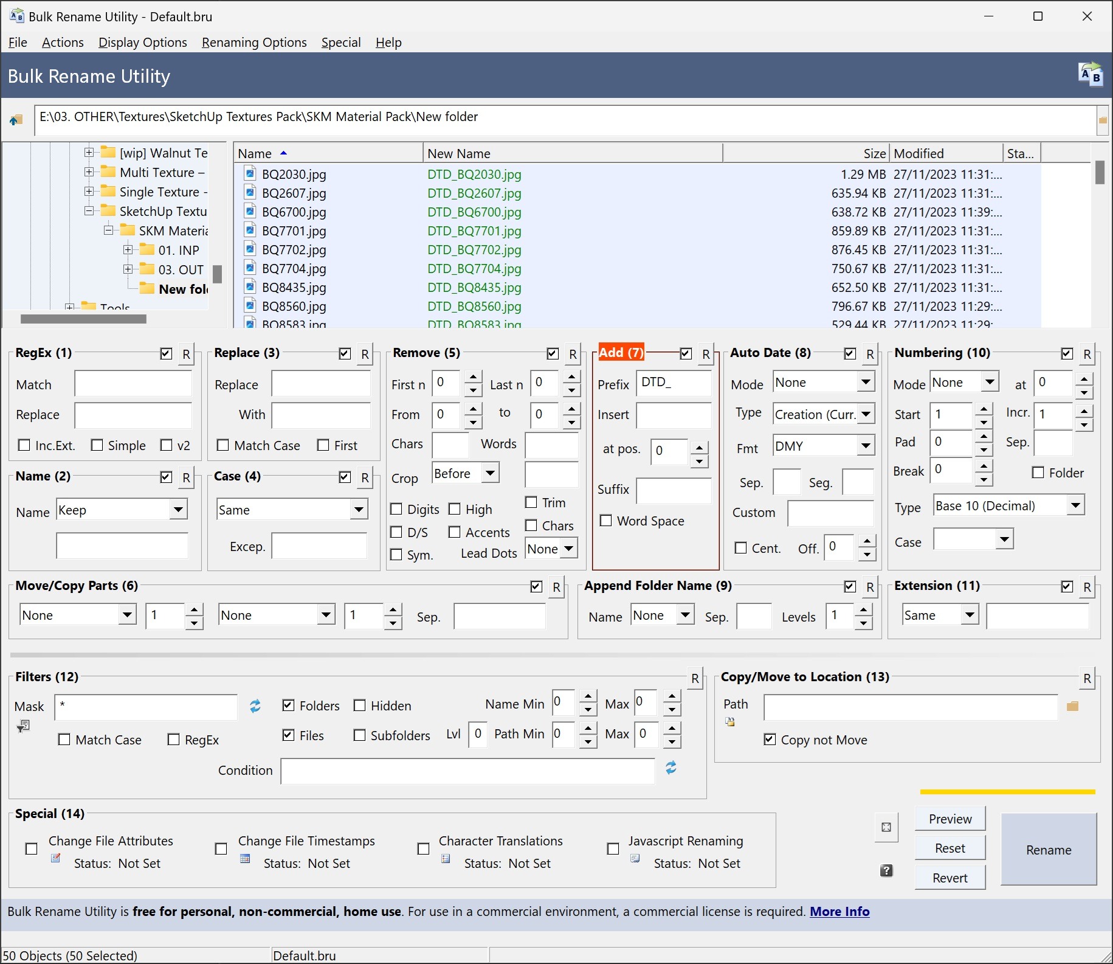Open the Renaming Options menu
The width and height of the screenshot is (1113, 964).
[x=254, y=43]
